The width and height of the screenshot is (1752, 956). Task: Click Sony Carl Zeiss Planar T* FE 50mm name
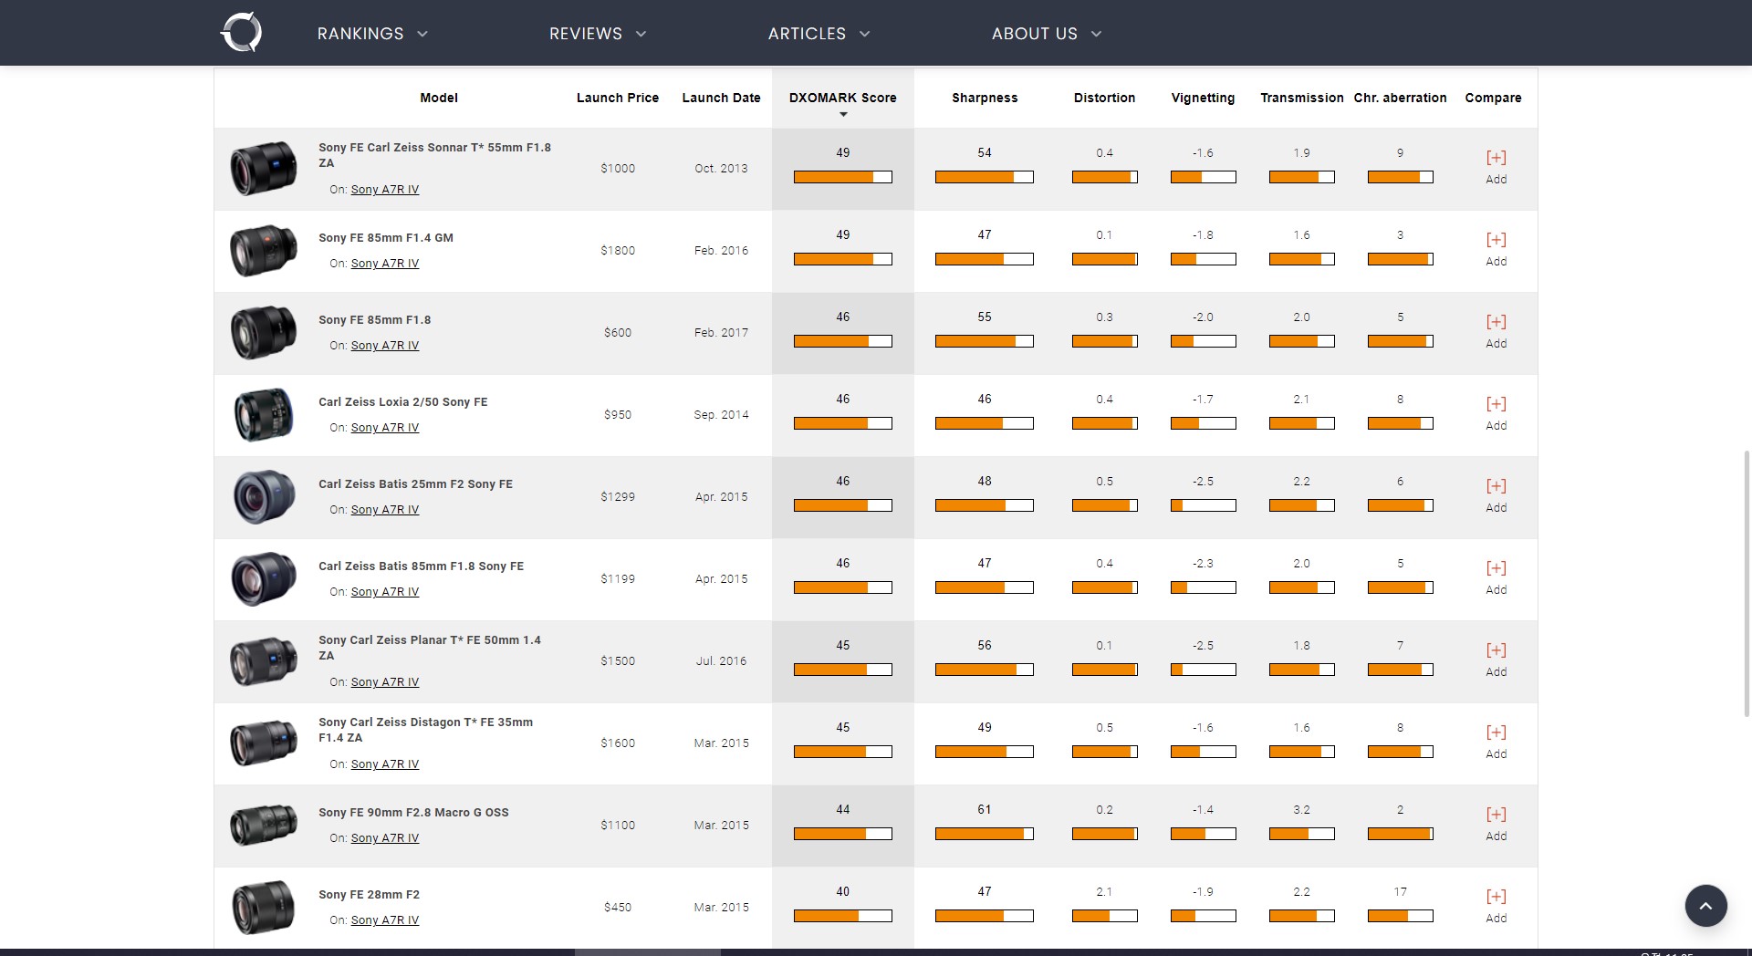[430, 648]
